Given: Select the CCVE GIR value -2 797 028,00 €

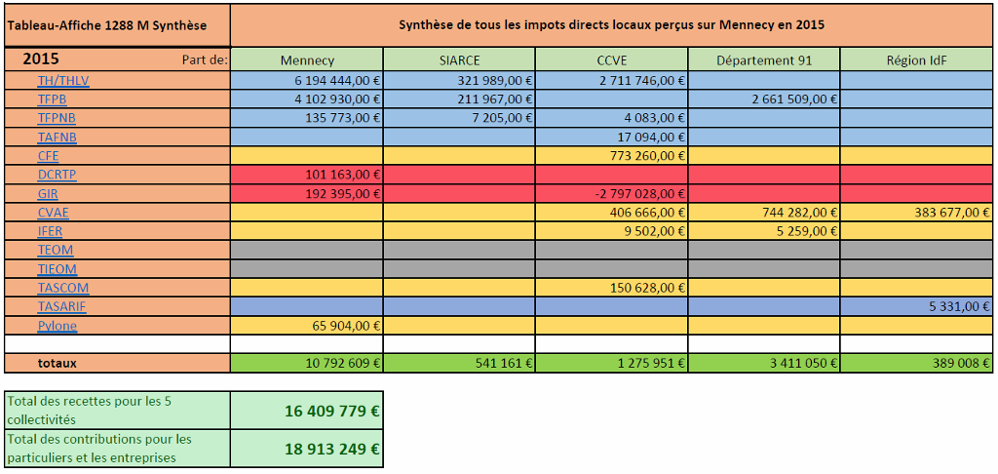Looking at the screenshot, I should tap(611, 194).
